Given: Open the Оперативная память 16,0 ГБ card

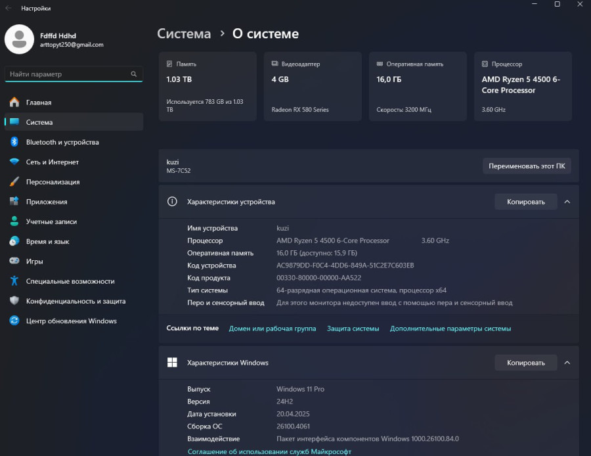Looking at the screenshot, I should pyautogui.click(x=418, y=86).
